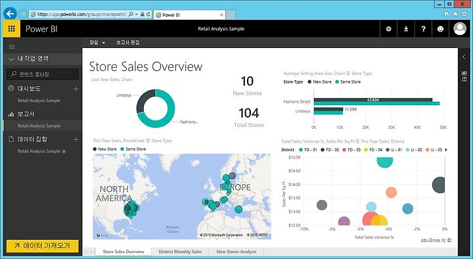Go back with browser back arrow
Image resolution: width=473 pixels, height=259 pixels.
11,14
